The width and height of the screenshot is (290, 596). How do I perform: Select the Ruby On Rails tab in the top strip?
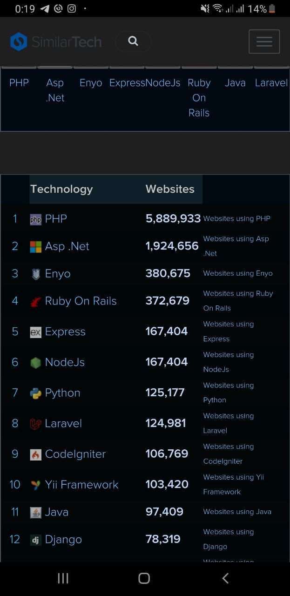tap(199, 98)
